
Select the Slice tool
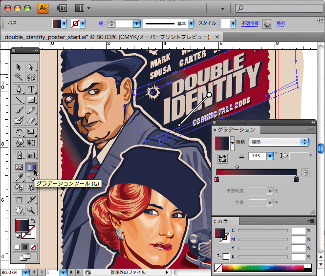(x=31, y=200)
